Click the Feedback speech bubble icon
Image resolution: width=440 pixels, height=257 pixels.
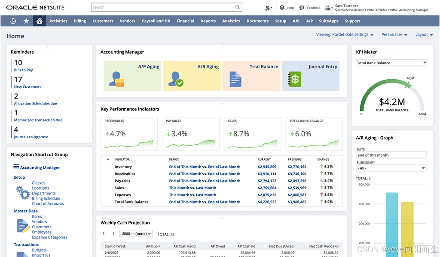pyautogui.click(x=302, y=8)
